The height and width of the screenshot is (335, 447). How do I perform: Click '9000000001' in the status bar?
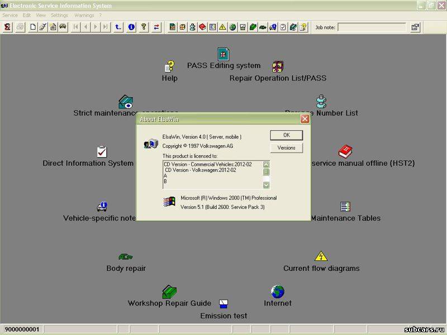22,329
